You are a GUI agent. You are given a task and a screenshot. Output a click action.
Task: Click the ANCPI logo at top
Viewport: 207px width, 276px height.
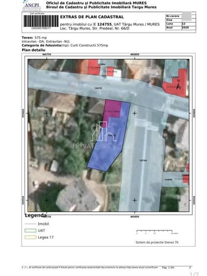(x=32, y=6)
